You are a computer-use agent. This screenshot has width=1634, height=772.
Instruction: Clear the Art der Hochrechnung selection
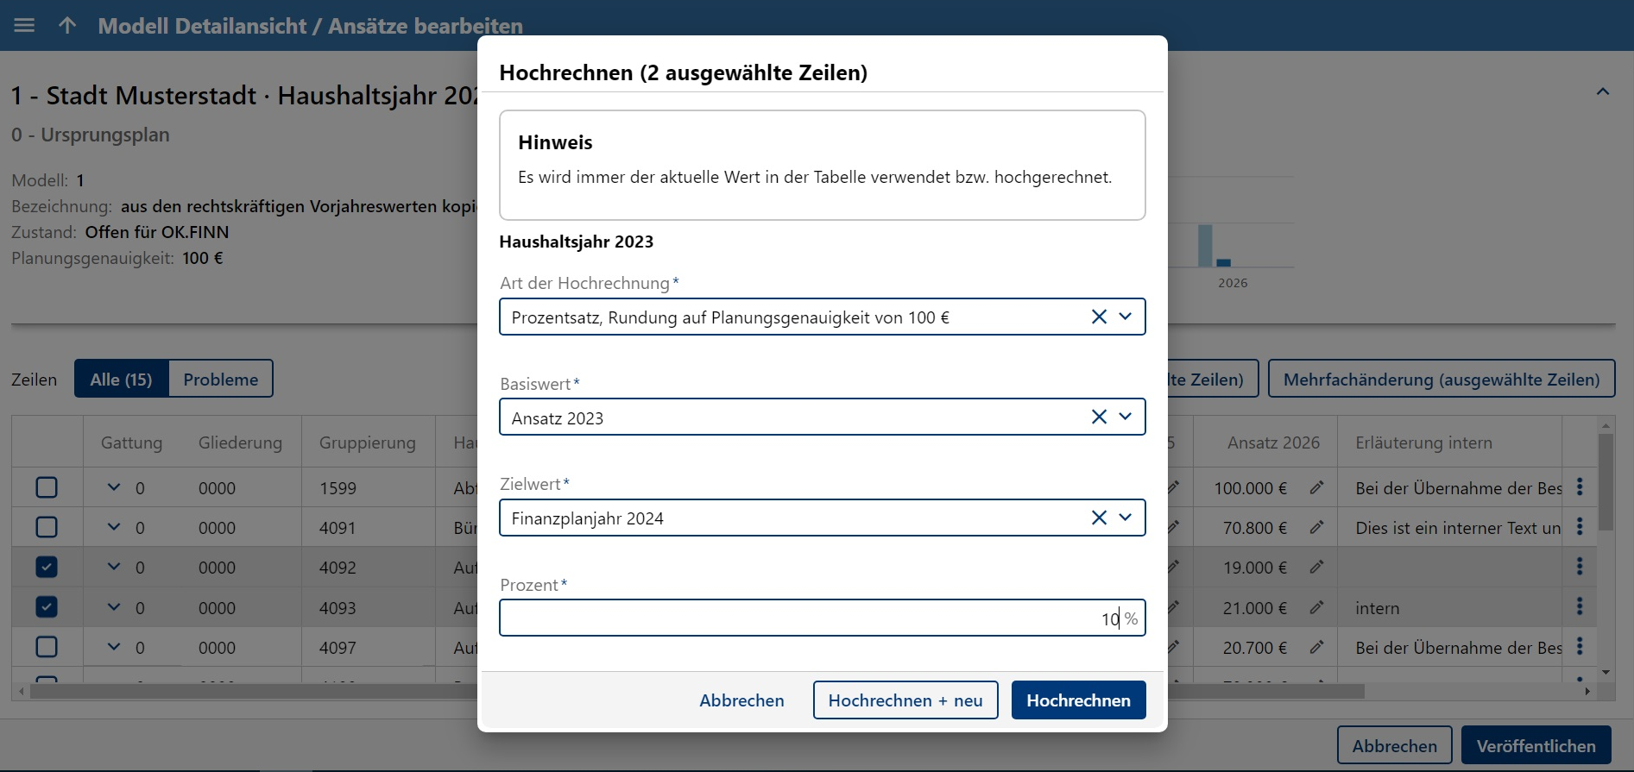click(x=1099, y=317)
